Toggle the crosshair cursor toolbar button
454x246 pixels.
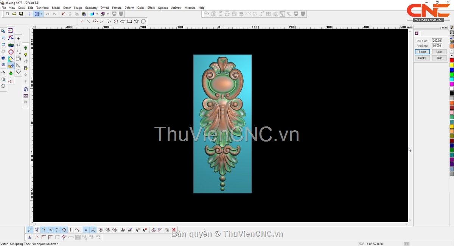29,14
